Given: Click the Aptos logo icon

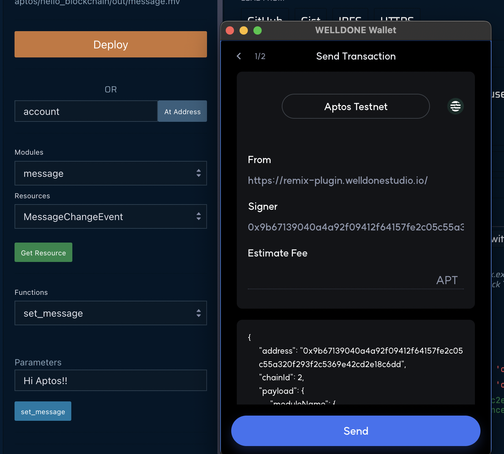Looking at the screenshot, I should pos(455,106).
